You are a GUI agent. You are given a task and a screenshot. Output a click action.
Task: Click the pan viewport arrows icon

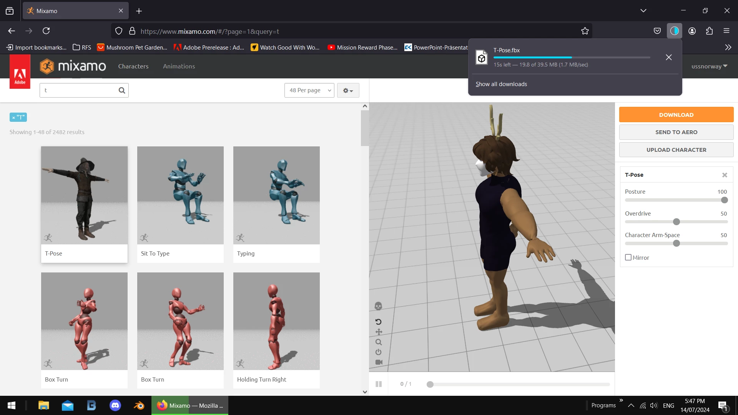pos(379,332)
